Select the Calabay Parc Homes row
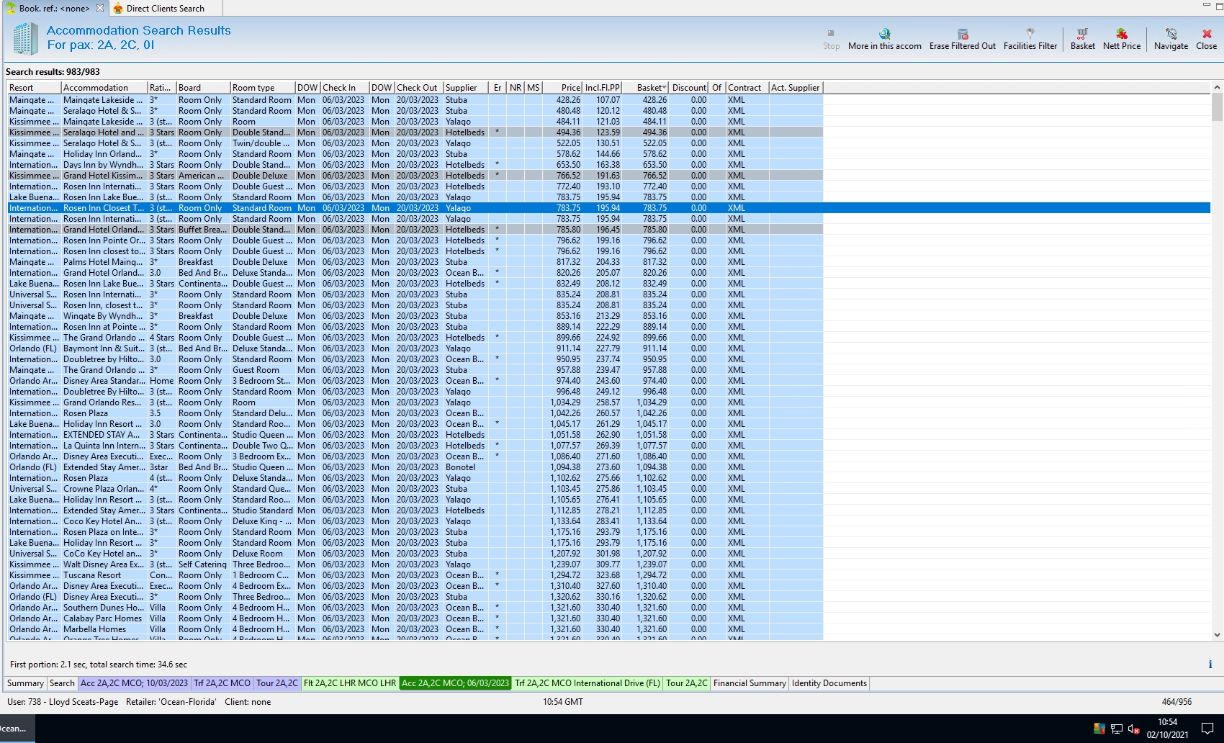The image size is (1224, 743). [x=415, y=618]
